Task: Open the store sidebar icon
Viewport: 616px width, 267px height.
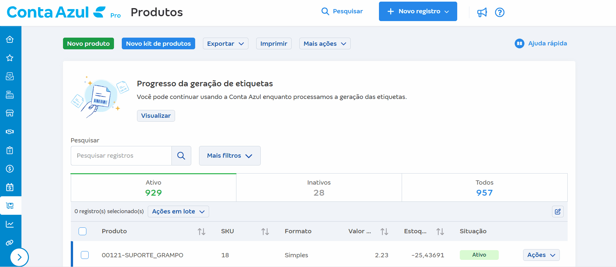Action: click(10, 113)
